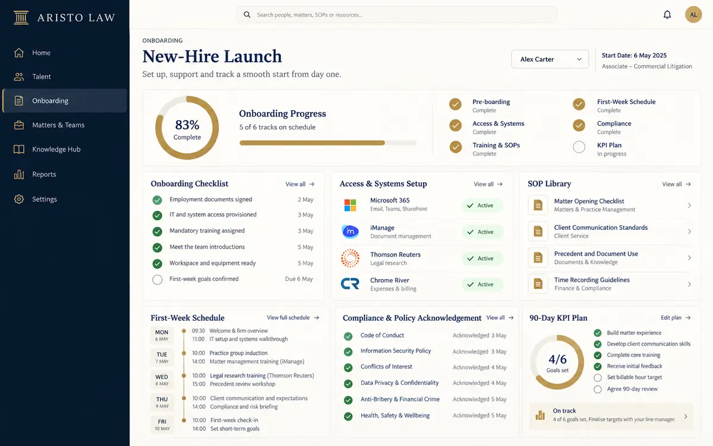Select Knowledge Hub in the sidebar
This screenshot has height=446, width=713.
[x=65, y=150]
